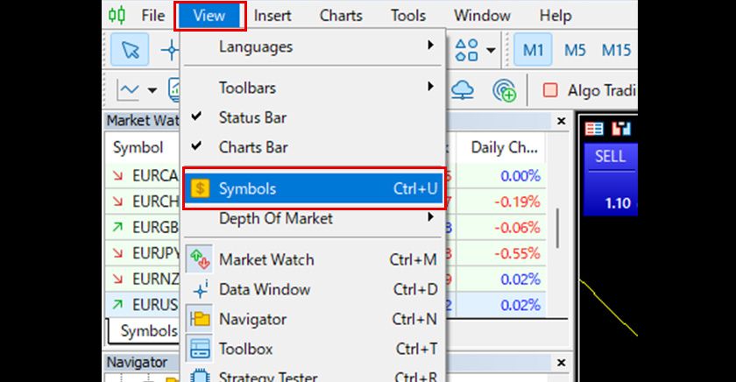Click the Toolbox panel icon

pos(201,349)
